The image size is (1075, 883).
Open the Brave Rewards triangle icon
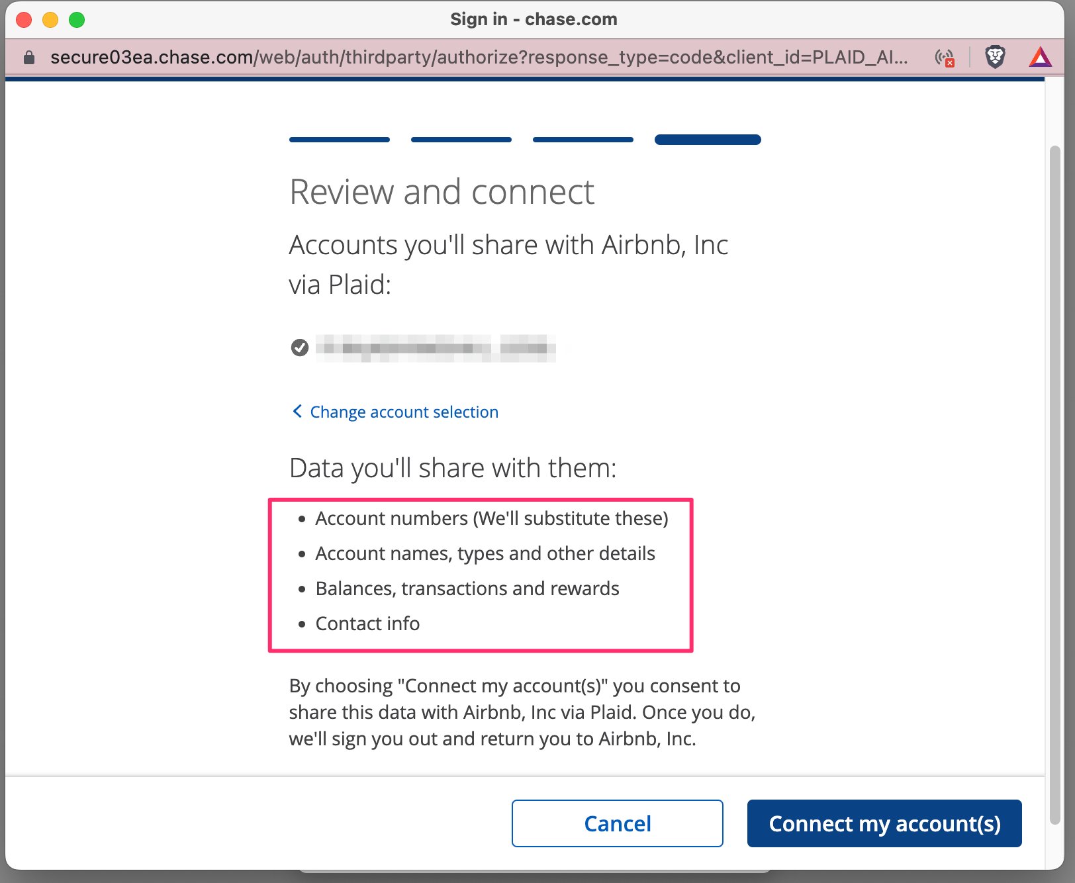[1040, 58]
